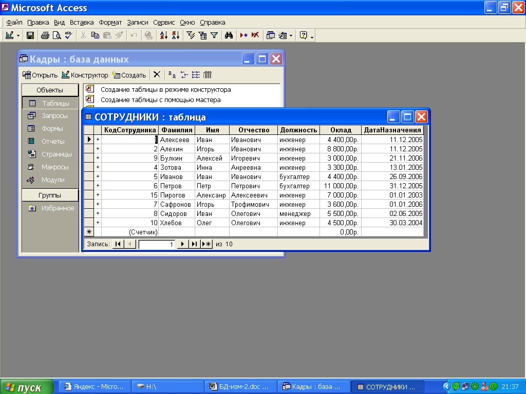Click cell with surname Сафронов

(x=177, y=204)
